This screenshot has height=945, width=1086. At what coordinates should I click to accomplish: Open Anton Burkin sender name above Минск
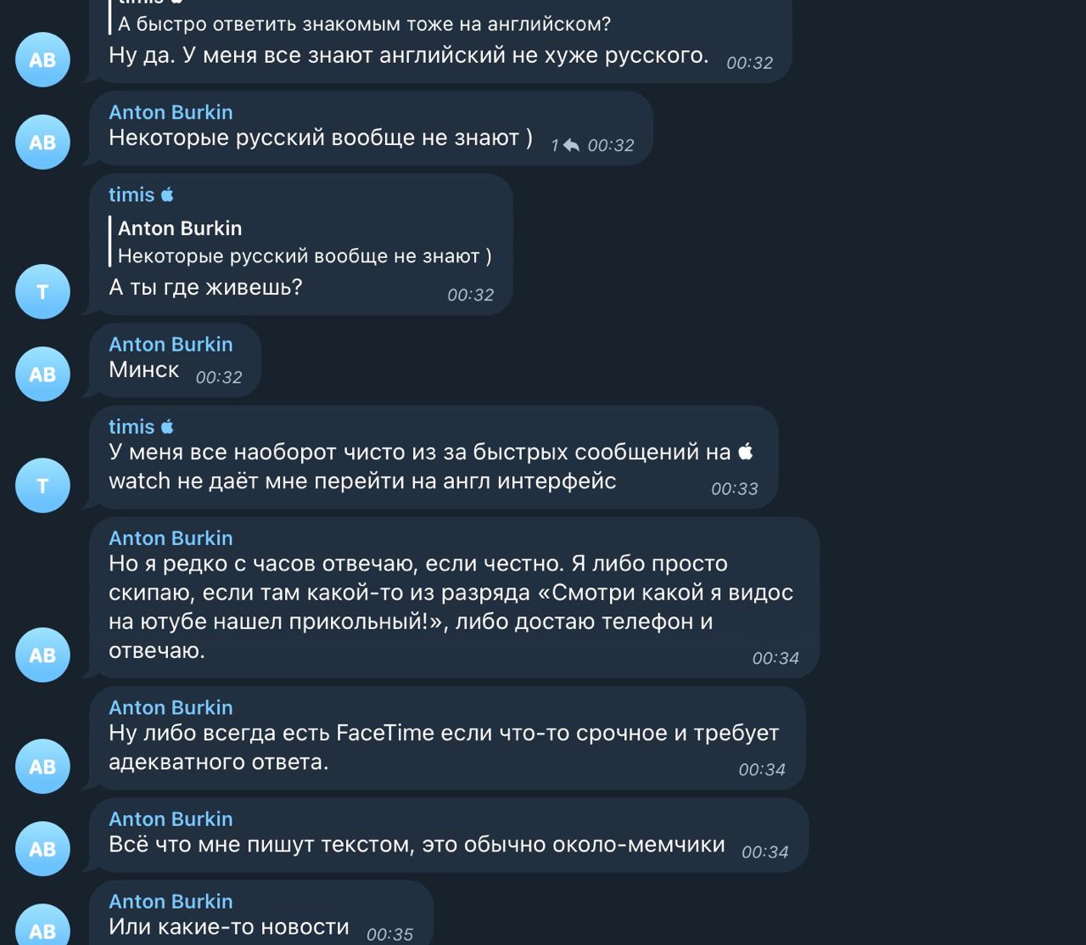tap(171, 344)
